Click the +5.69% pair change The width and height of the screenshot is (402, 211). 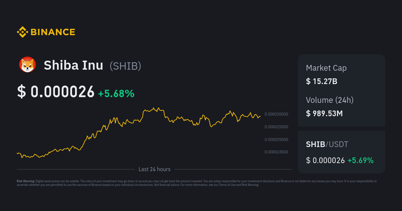[360, 160]
